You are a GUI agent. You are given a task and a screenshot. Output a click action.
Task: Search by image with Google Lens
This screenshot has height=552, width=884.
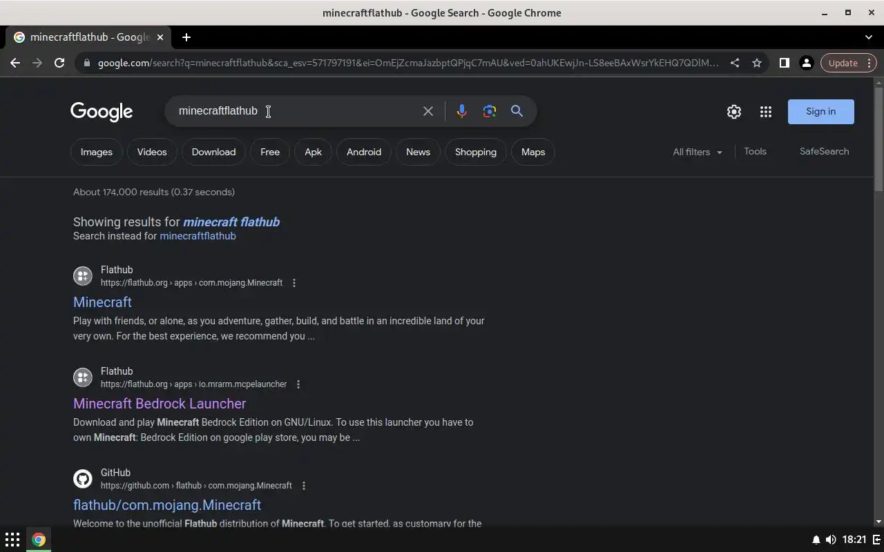(x=490, y=111)
